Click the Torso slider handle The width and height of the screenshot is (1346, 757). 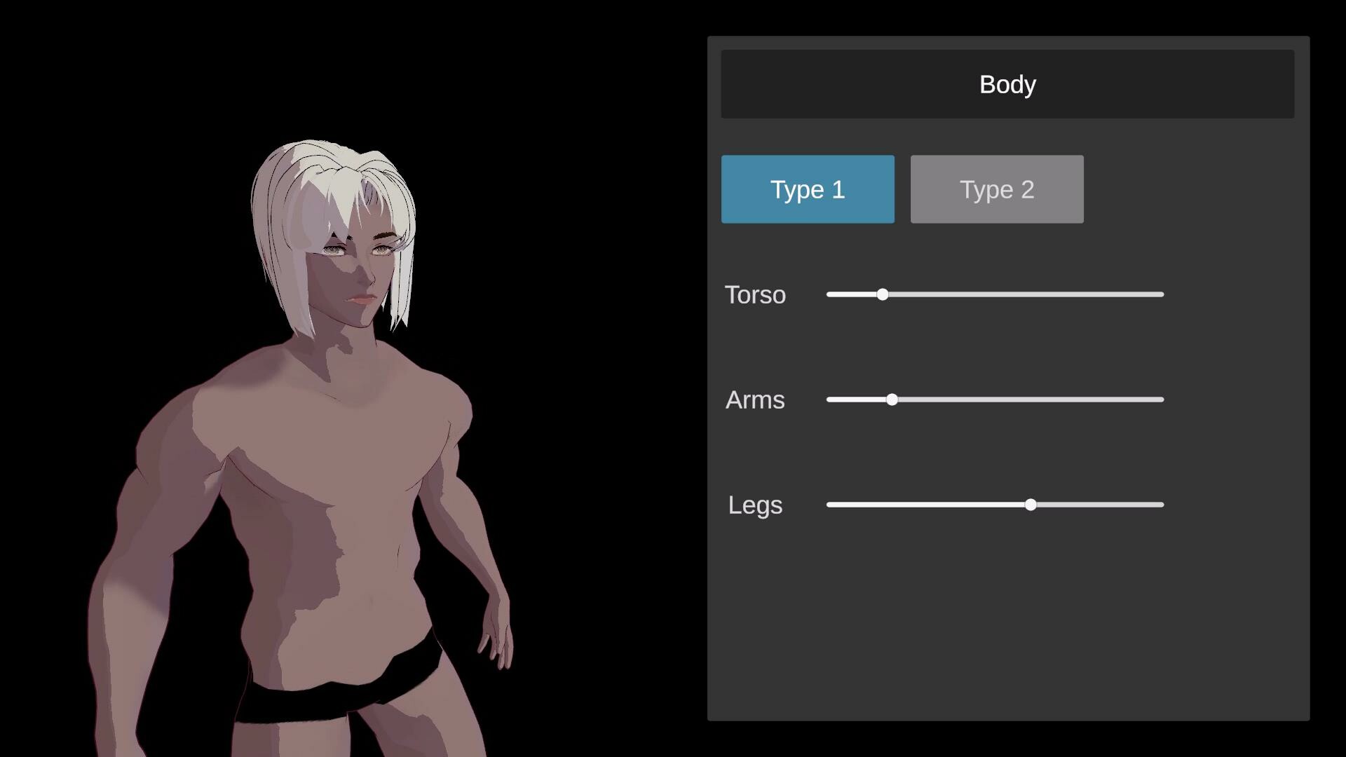pos(883,294)
